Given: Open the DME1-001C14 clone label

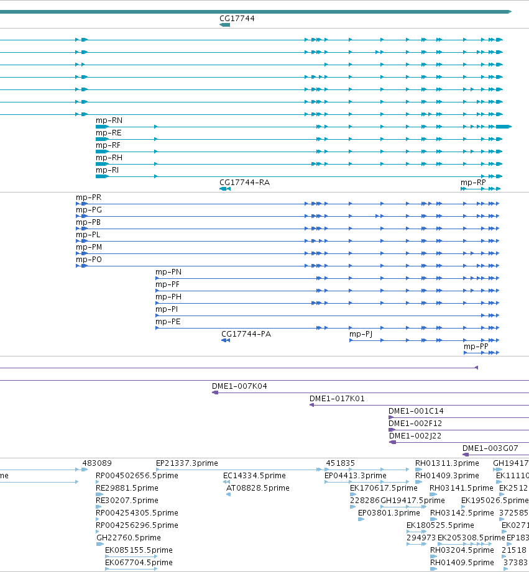Looking at the screenshot, I should tap(416, 411).
